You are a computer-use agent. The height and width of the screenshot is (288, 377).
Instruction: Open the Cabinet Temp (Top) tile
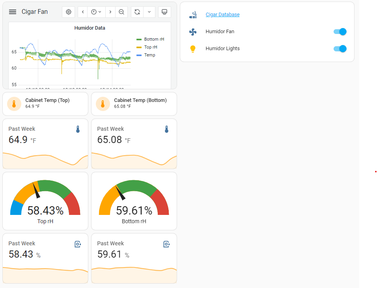pyautogui.click(x=45, y=104)
